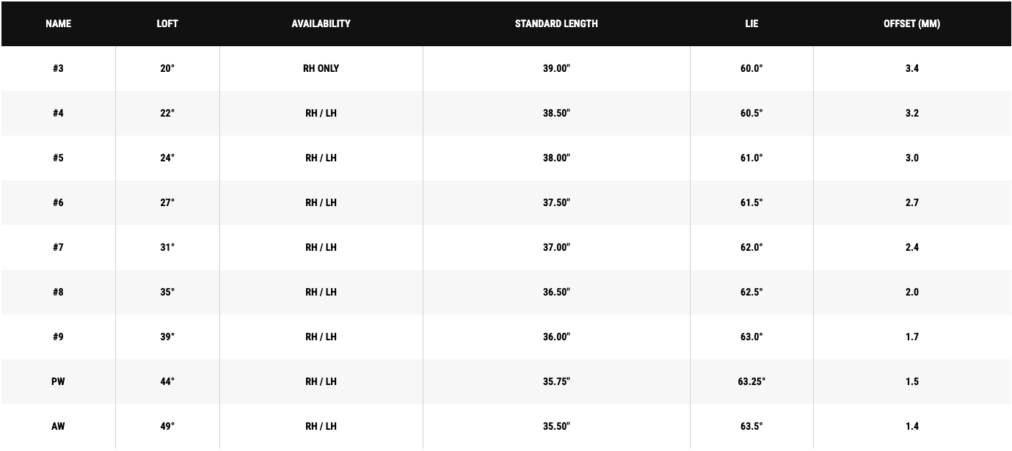This screenshot has width=1012, height=451.
Task: Select the #9 iron name cell
Action: [x=58, y=337]
